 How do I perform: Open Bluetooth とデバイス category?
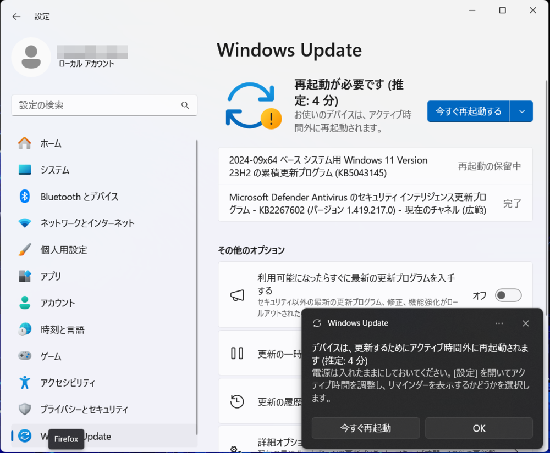pyautogui.click(x=104, y=197)
